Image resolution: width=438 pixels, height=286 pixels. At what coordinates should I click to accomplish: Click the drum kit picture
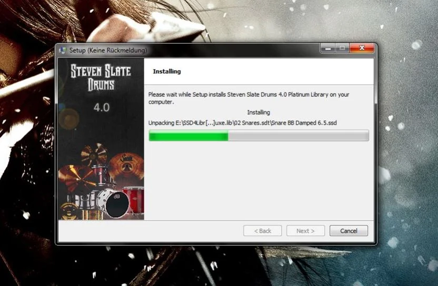101,181
